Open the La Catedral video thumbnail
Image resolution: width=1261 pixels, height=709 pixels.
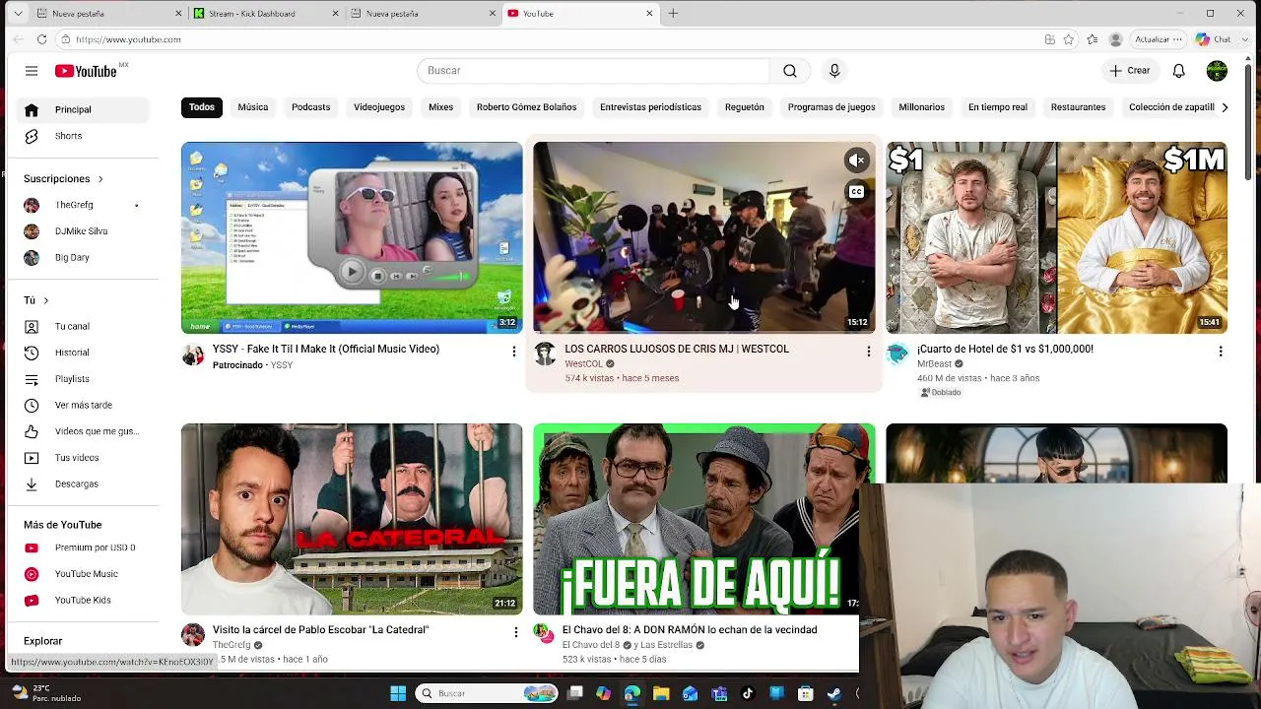pyautogui.click(x=352, y=519)
